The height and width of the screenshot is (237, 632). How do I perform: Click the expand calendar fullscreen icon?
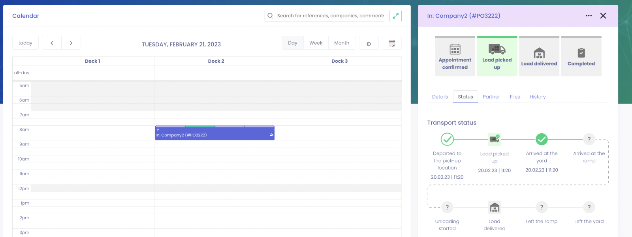395,16
